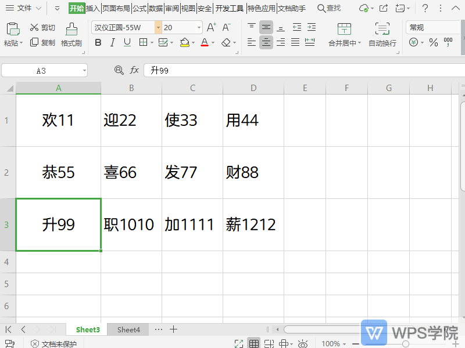Screen dimensions: 465x348
Task: Select the Format Painter (格式刷) tool
Action: coord(71,35)
